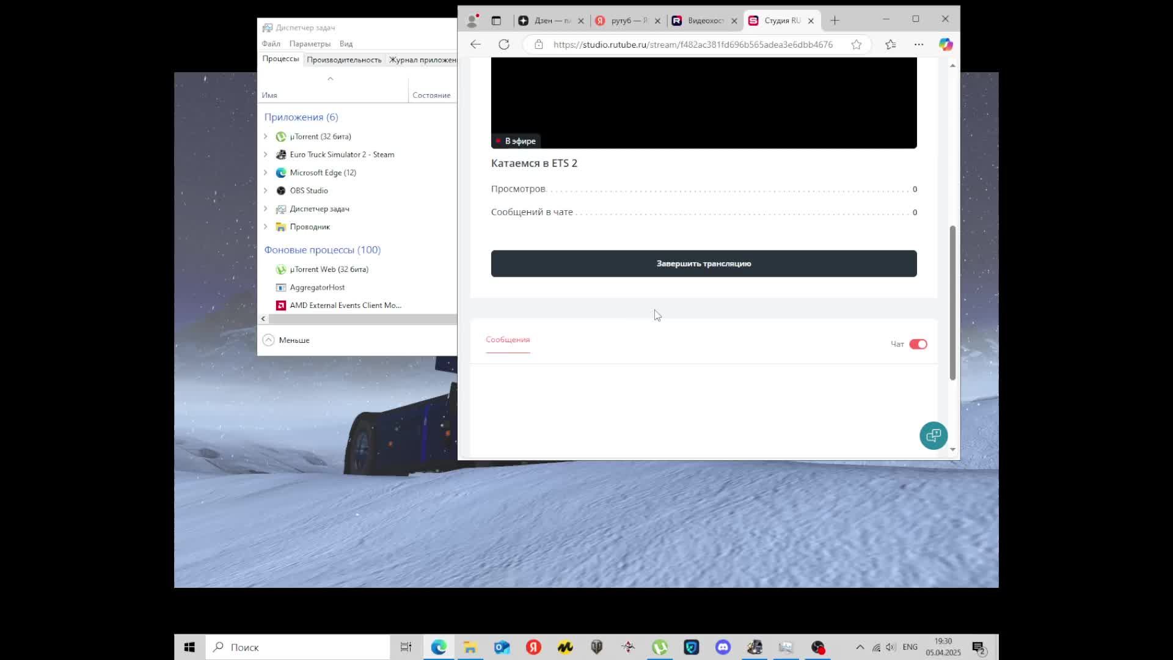Image resolution: width=1173 pixels, height=660 pixels.
Task: Toggle the Чат switch off
Action: pos(918,344)
